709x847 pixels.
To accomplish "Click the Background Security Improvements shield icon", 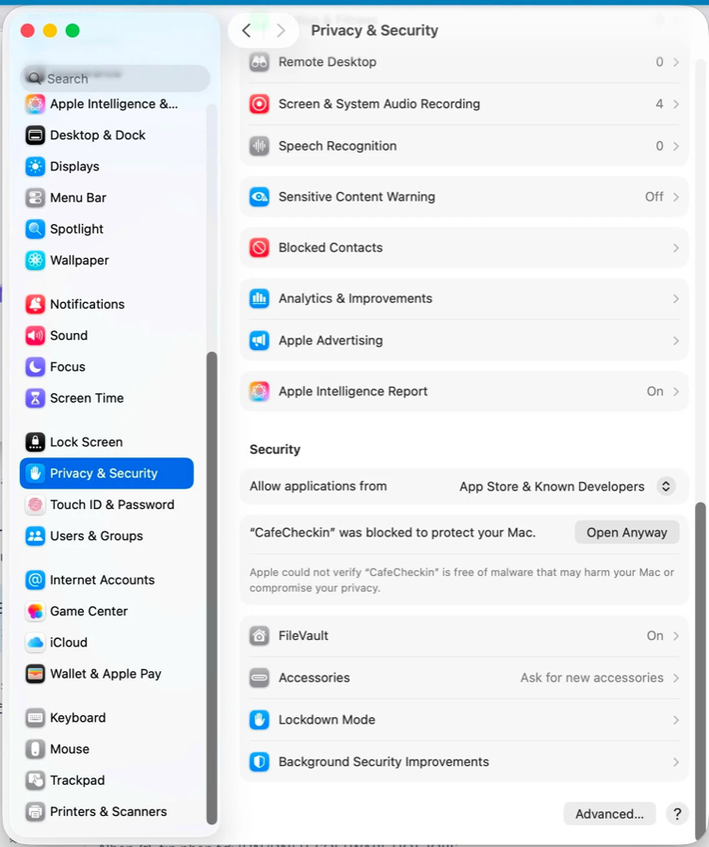I will click(259, 761).
